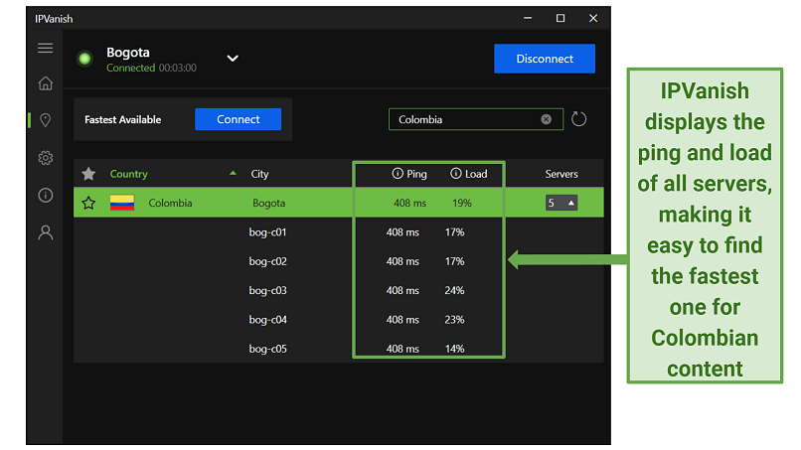The height and width of the screenshot is (450, 801).
Task: Click the 24% load for bog-c03
Action: [x=454, y=290]
